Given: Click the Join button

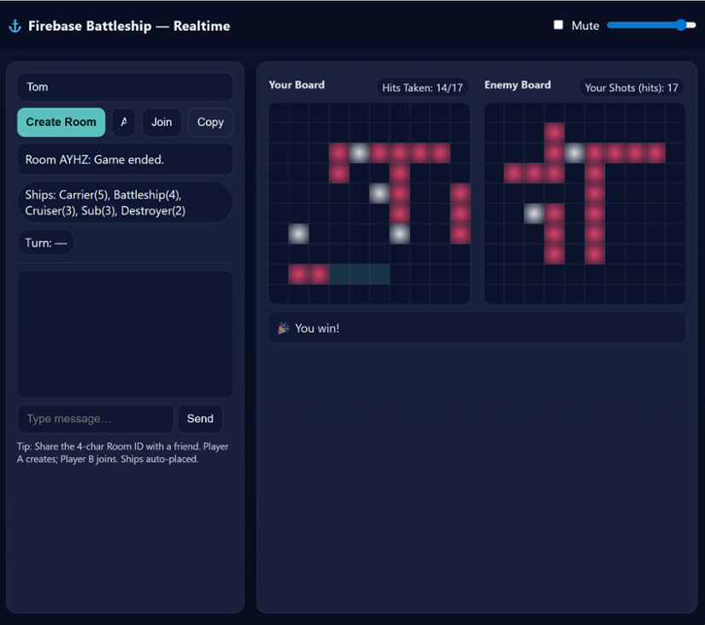Looking at the screenshot, I should tap(162, 122).
